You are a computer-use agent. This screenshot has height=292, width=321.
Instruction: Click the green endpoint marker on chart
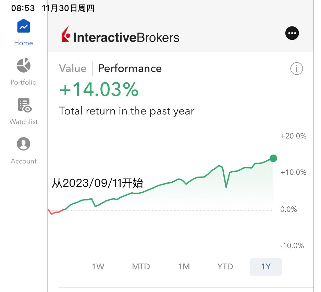[x=273, y=158]
